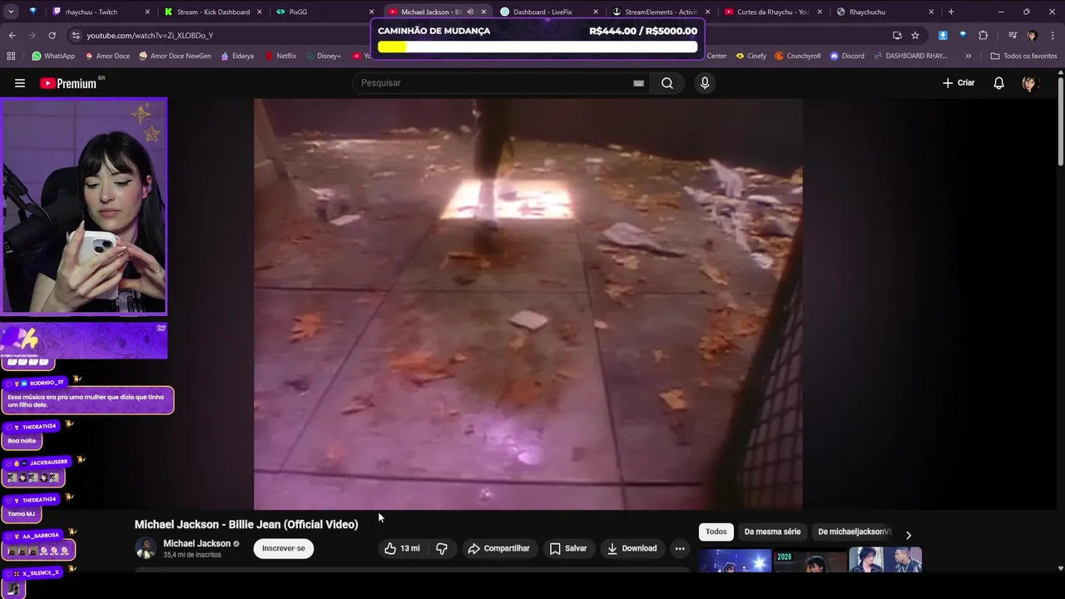Mute the Michael Jackson tab audio
Image resolution: width=1065 pixels, height=599 pixels.
[469, 12]
